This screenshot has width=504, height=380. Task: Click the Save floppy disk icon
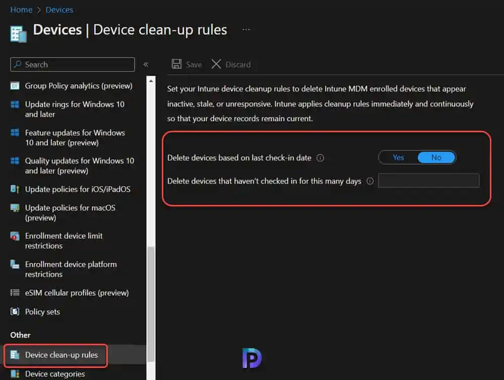pos(176,64)
